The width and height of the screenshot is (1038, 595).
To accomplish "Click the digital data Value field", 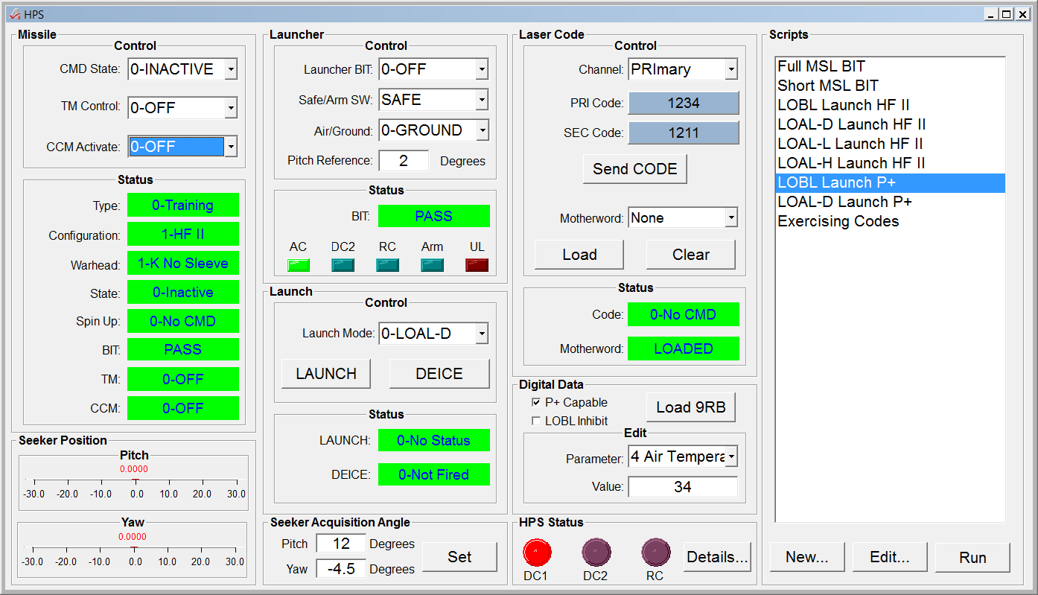I will pyautogui.click(x=683, y=487).
